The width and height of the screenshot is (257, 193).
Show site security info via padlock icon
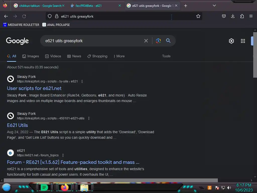coord(57,16)
